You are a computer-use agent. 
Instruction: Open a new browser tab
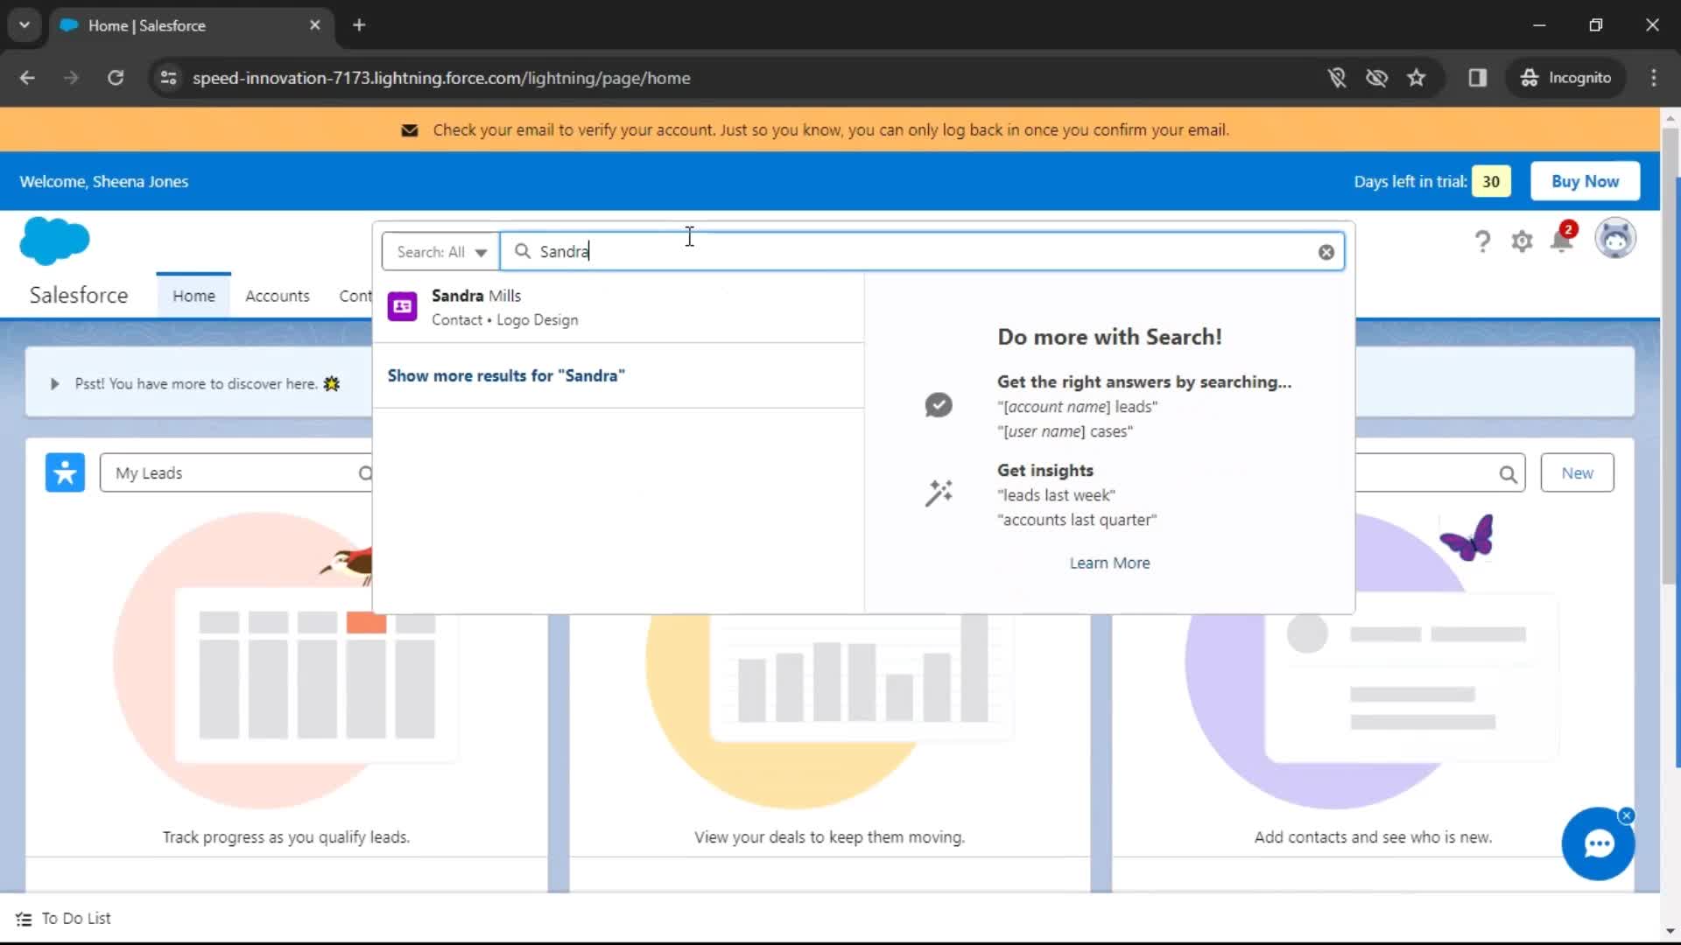(x=359, y=25)
